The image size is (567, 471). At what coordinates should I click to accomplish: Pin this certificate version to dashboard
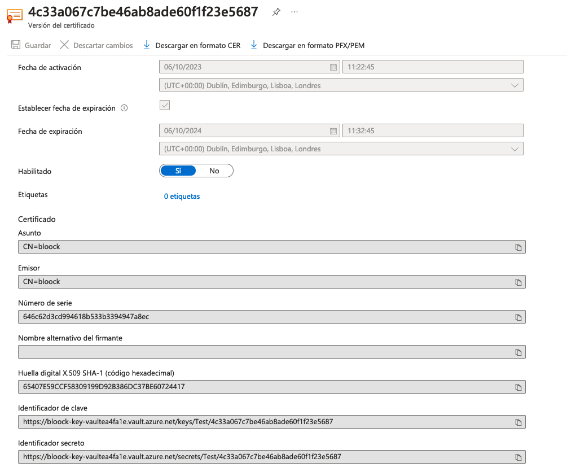pos(276,11)
